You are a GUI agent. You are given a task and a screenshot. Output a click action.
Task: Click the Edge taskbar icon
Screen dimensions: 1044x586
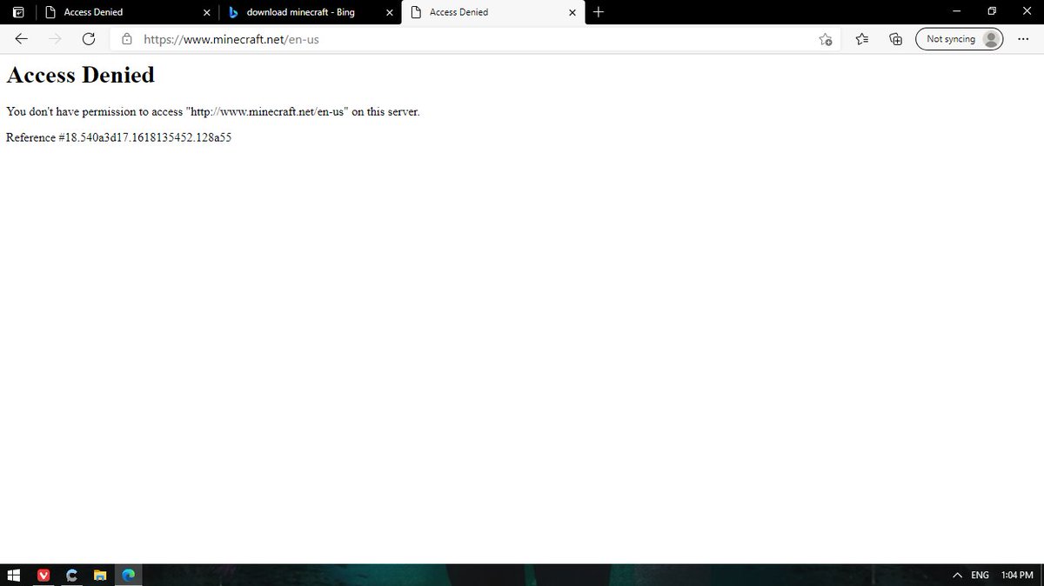[x=128, y=575]
